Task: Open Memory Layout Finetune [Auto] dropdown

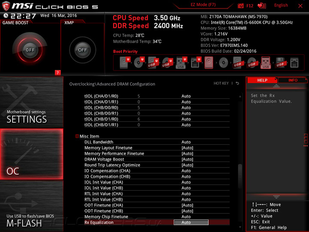Action: coord(187,148)
